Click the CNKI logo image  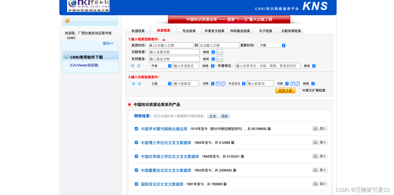pos(88,6)
